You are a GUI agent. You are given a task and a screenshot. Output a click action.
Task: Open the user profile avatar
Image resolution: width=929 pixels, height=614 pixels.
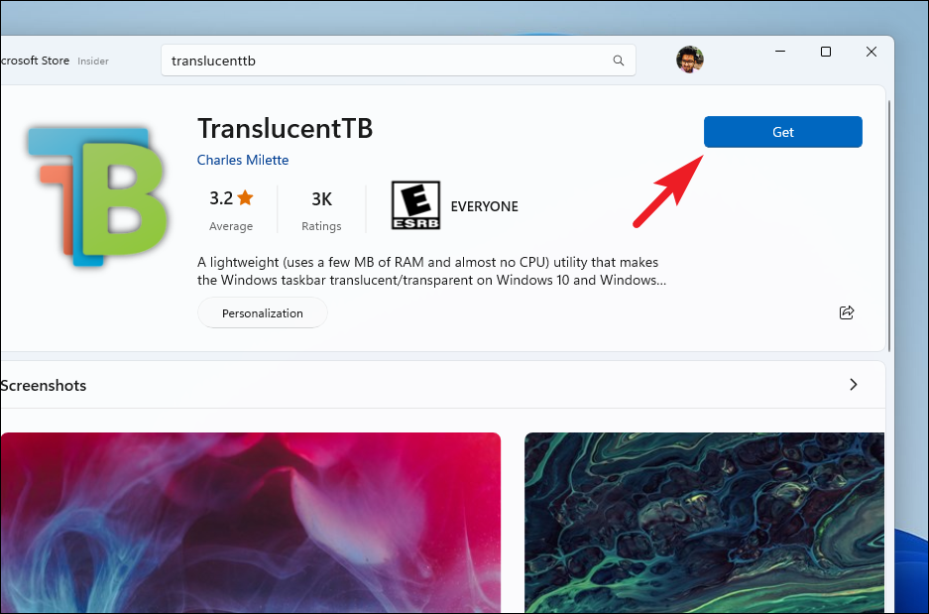[x=690, y=60]
